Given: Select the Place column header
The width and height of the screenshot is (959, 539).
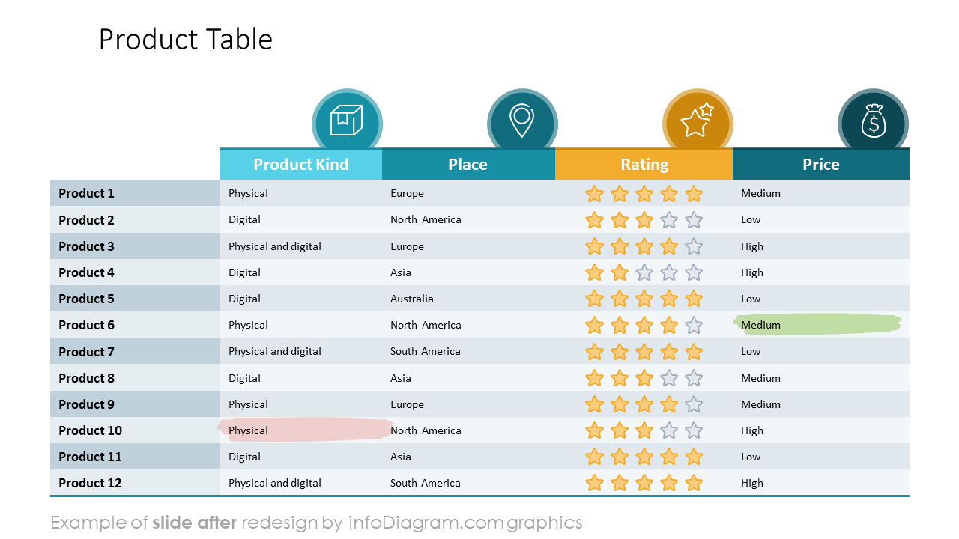Looking at the screenshot, I should [468, 165].
